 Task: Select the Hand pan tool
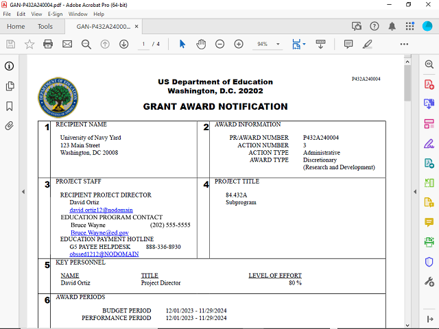point(201,44)
